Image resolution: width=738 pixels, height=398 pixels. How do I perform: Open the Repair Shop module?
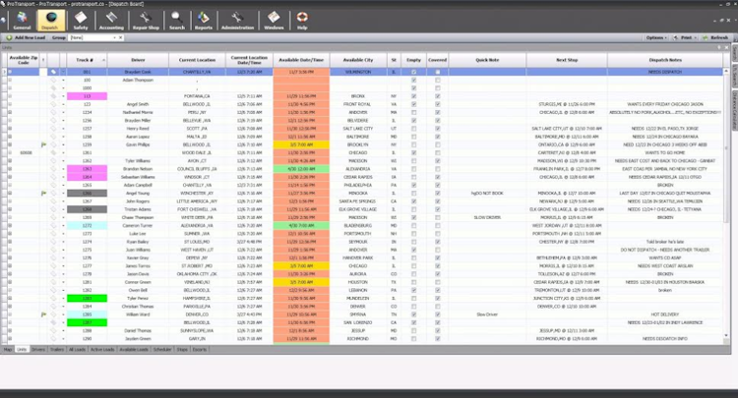tap(146, 21)
